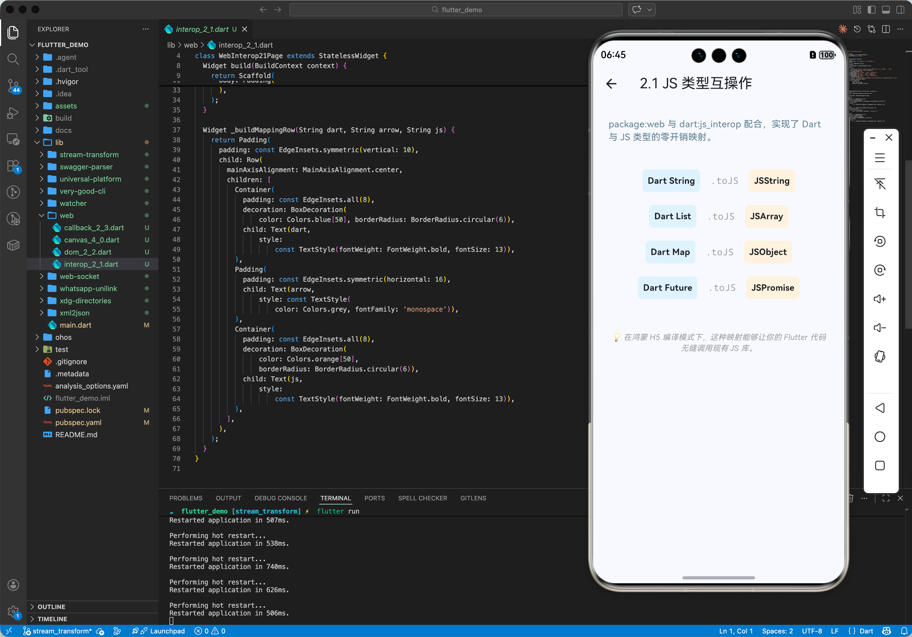Click the emulator screenshot crop icon
The height and width of the screenshot is (637, 912).
879,213
